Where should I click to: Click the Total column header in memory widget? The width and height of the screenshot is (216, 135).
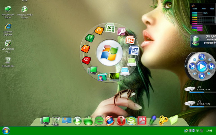tap(212, 9)
